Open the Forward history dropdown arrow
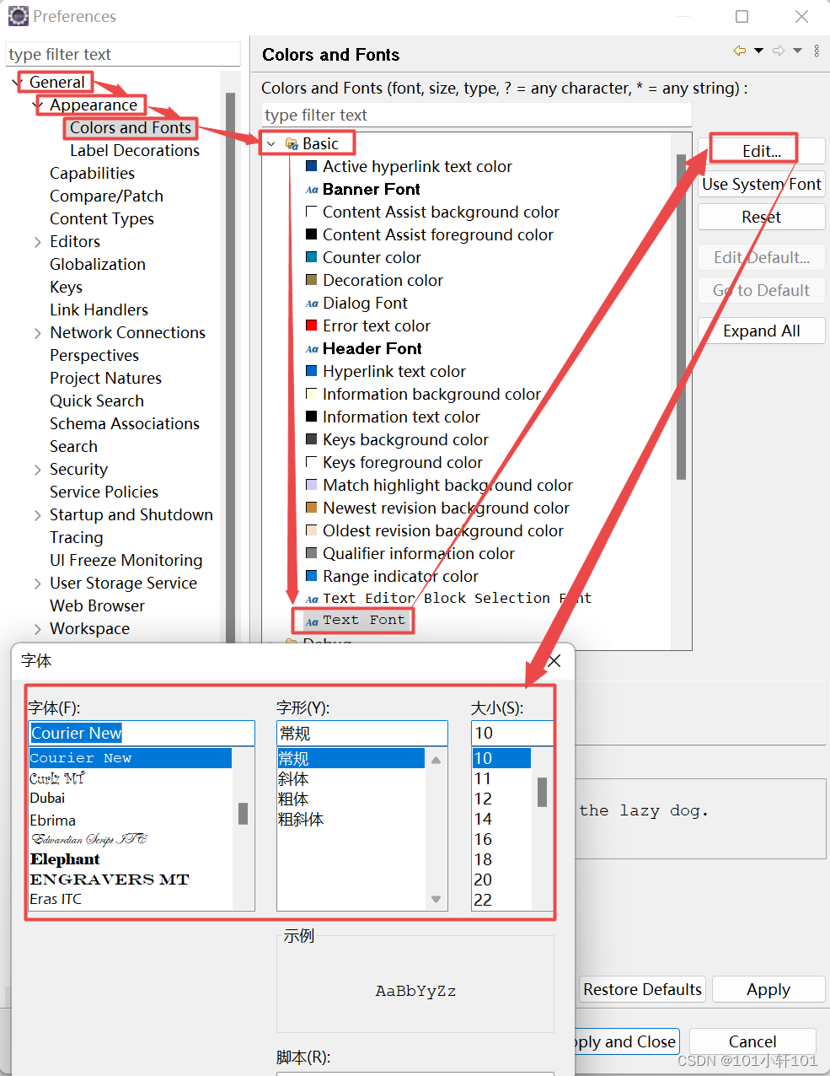 (798, 51)
